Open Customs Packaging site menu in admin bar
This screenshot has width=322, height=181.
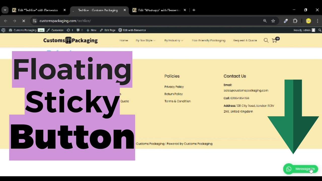pos(23,30)
